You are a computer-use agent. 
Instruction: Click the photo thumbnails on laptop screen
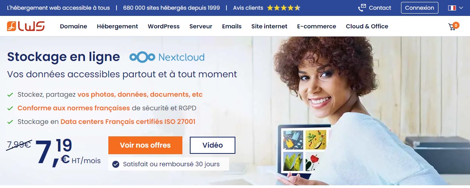(305, 151)
